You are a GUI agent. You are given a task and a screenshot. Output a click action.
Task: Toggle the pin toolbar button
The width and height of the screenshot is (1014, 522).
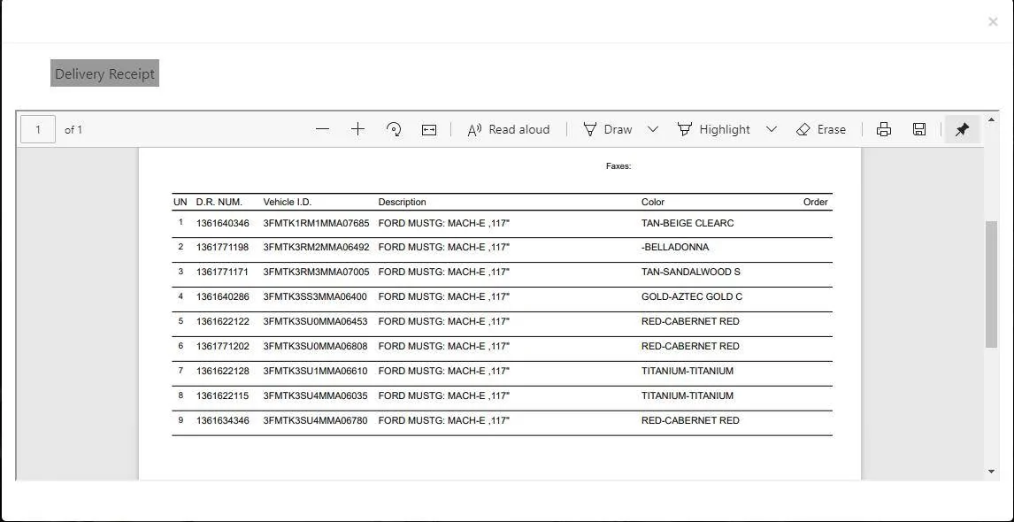963,129
